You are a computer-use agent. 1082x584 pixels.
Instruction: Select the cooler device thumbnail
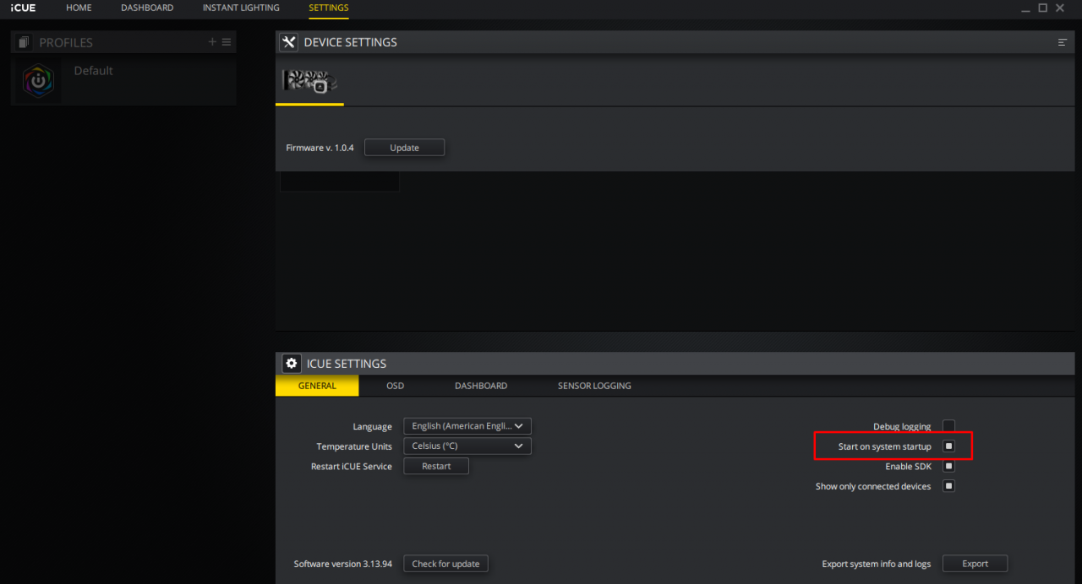tap(309, 81)
